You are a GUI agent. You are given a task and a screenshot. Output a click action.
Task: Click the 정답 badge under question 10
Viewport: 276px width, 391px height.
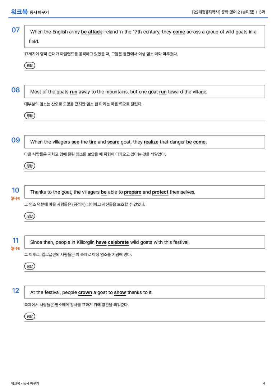[29, 216]
